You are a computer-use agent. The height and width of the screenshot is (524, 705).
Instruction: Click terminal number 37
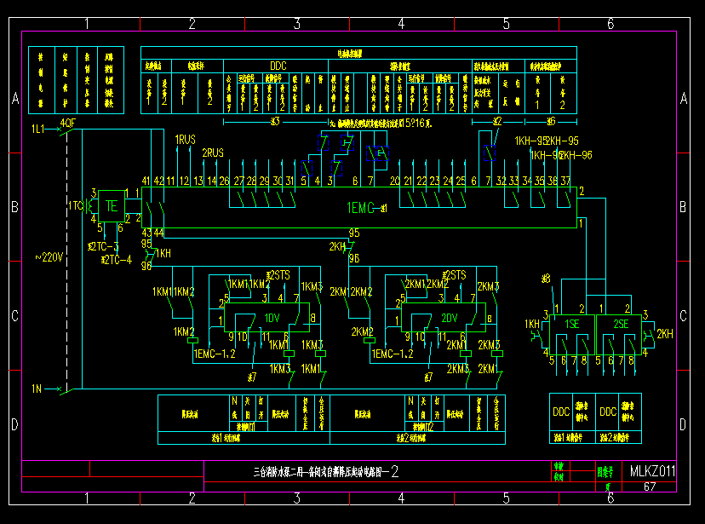click(565, 181)
